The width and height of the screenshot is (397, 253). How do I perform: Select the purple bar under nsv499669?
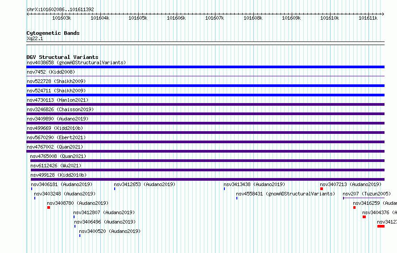pyautogui.click(x=205, y=133)
